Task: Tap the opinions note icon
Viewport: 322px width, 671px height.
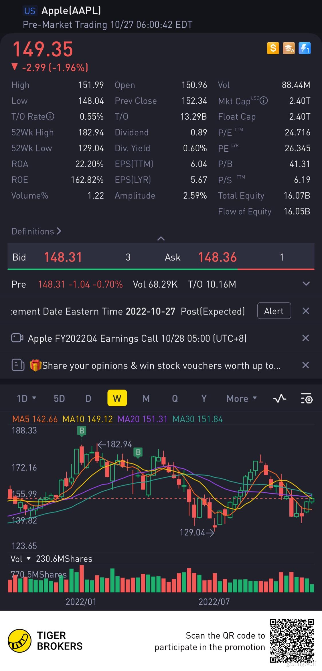Action: click(18, 365)
